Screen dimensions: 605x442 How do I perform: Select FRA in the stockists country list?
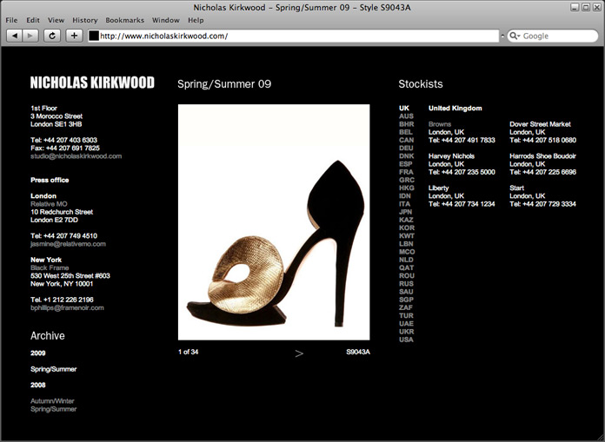pos(406,172)
